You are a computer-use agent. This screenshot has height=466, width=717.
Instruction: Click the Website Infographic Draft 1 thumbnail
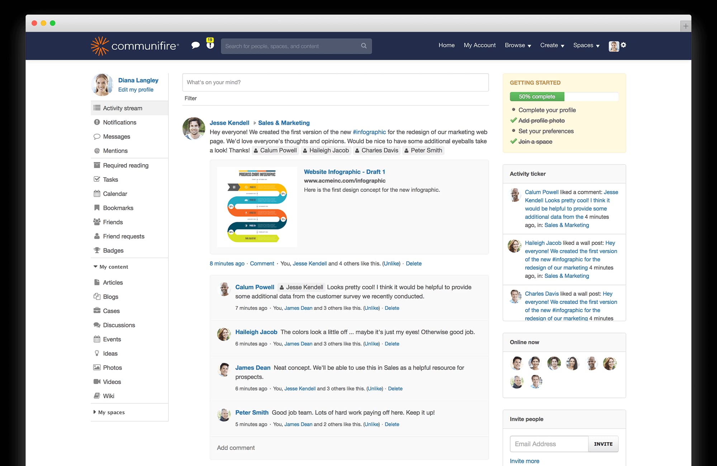point(257,207)
